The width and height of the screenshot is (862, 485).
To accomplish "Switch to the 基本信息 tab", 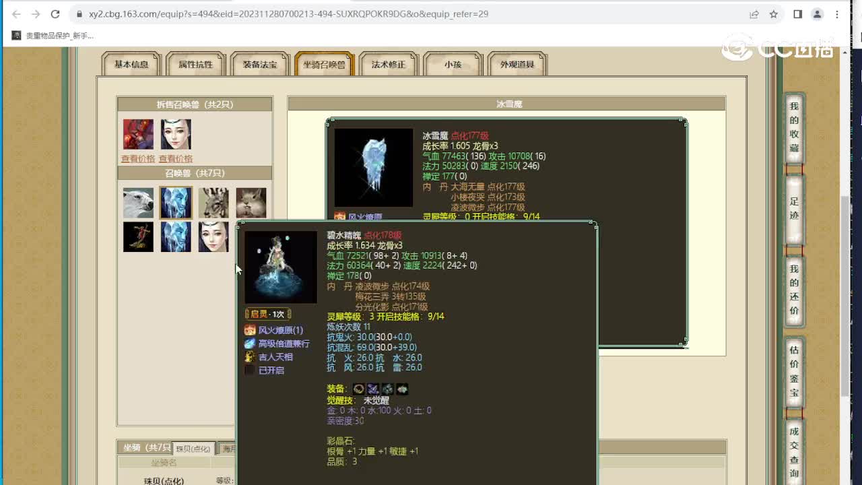I will pos(131,65).
